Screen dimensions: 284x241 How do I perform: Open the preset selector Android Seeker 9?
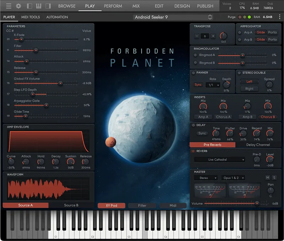[x=173, y=17]
